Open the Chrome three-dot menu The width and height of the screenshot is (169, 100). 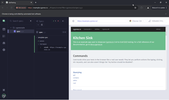(x=166, y=8)
